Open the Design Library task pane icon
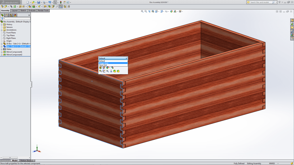This screenshot has height=165, width=294. 292,24
